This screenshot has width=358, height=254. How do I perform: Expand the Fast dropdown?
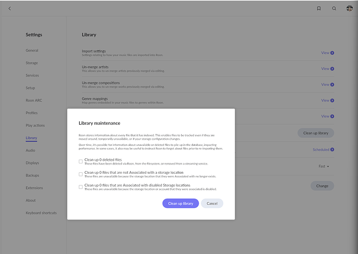(324, 167)
